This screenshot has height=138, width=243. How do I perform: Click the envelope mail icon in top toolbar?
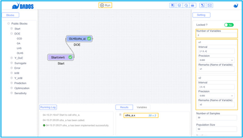(x=210, y=6)
